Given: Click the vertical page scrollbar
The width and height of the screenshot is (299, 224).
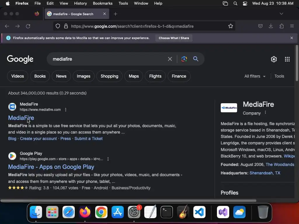Looking at the screenshot, I should [x=297, y=63].
